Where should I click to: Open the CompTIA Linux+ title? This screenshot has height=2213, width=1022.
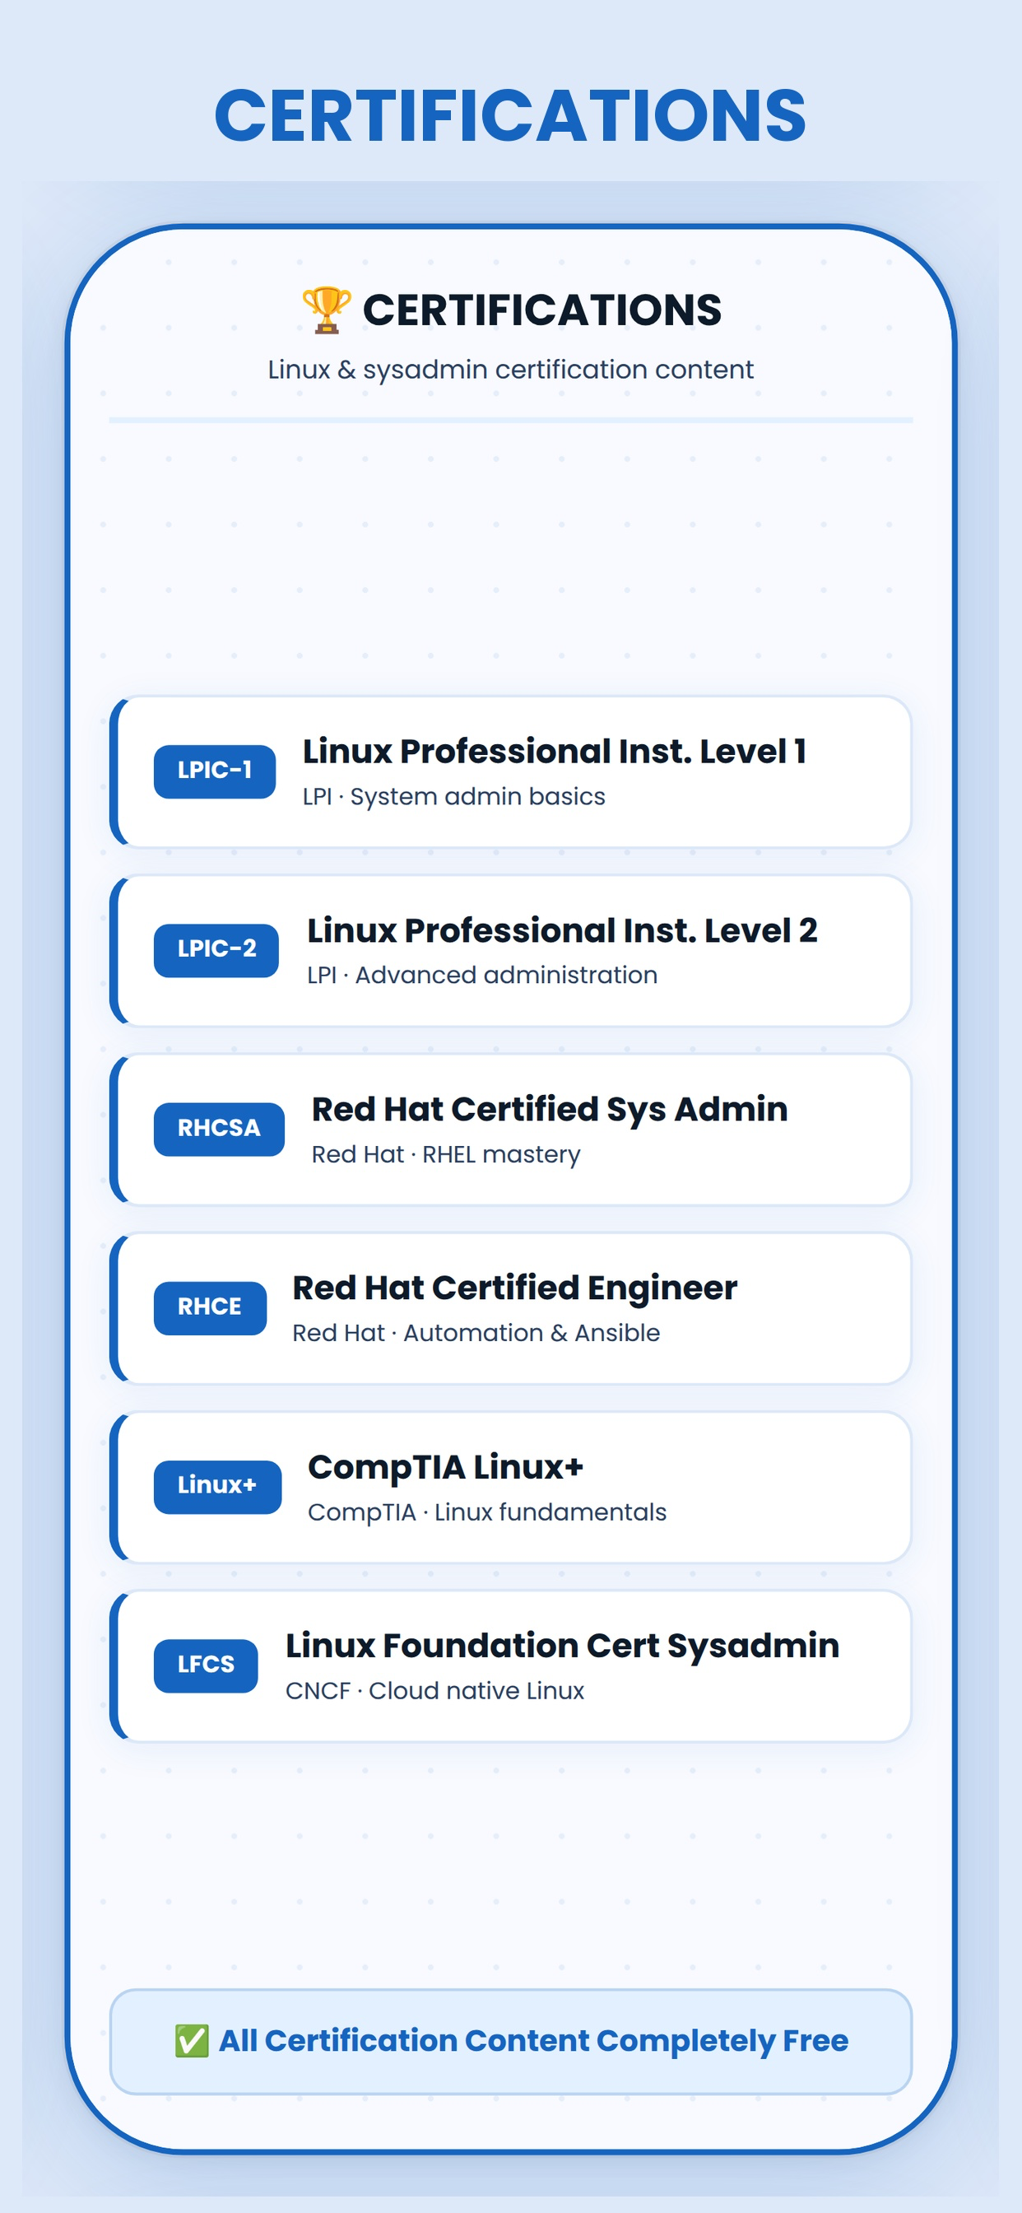point(446,1466)
